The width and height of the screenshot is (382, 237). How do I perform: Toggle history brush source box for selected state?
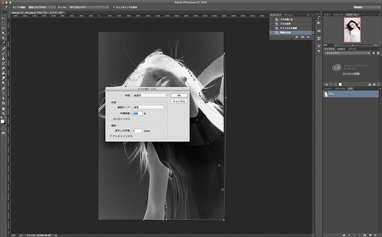click(x=272, y=33)
